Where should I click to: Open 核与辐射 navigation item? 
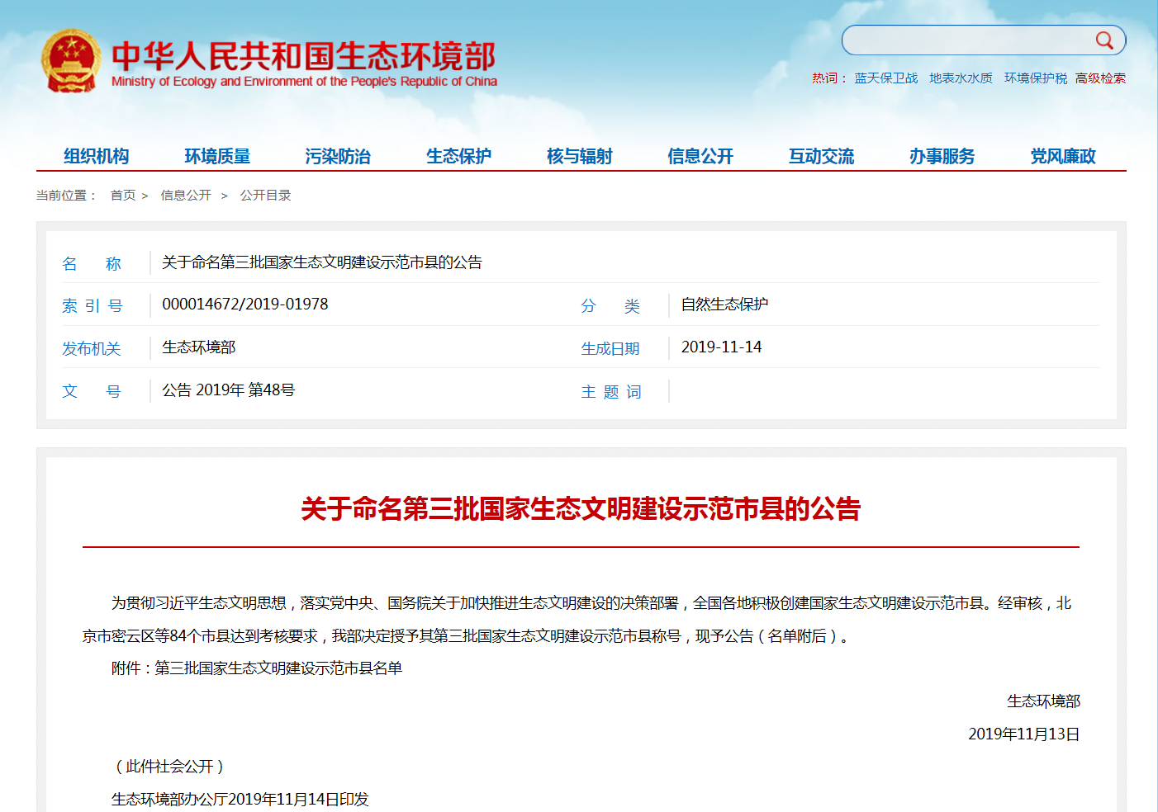tap(579, 156)
